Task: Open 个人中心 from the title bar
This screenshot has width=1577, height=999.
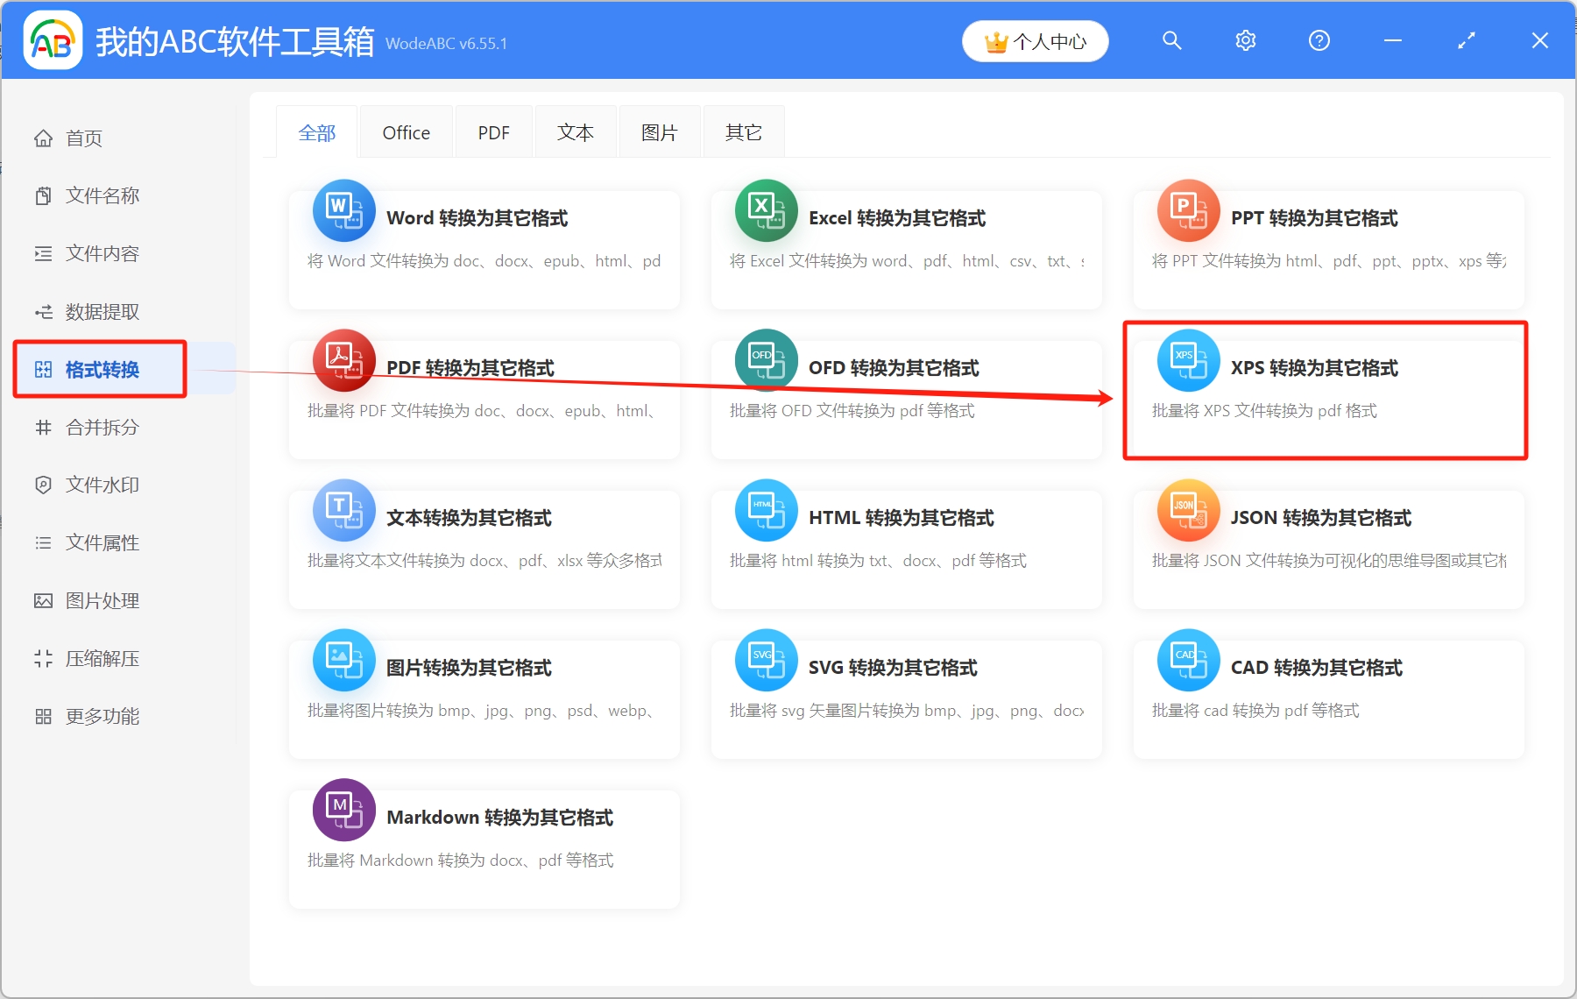Action: pos(1035,40)
